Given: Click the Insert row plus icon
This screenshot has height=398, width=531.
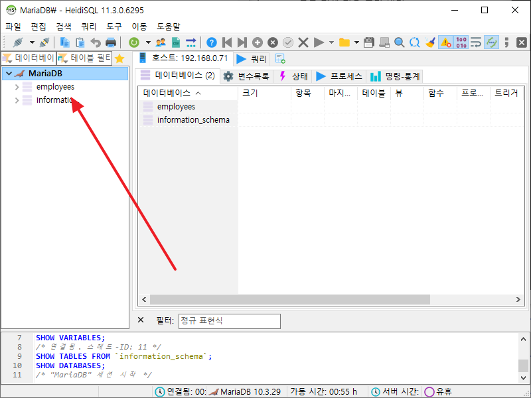Looking at the screenshot, I should tap(258, 42).
